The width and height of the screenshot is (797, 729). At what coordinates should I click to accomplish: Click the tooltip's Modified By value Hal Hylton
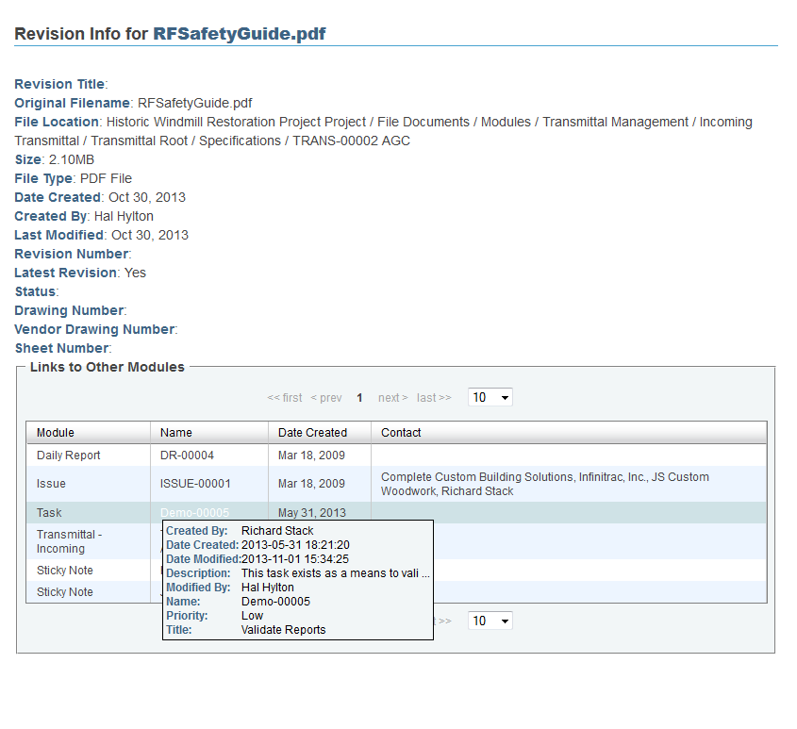pos(268,588)
